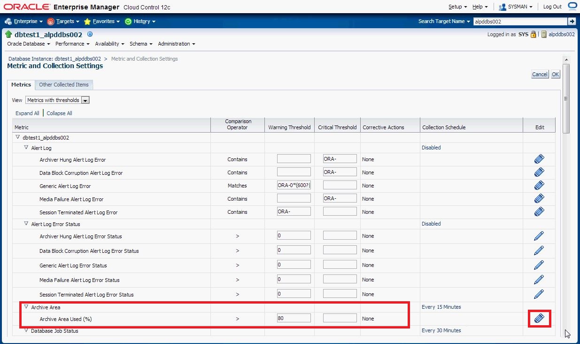Open the Setup menu
580x344 pixels.
(457, 7)
